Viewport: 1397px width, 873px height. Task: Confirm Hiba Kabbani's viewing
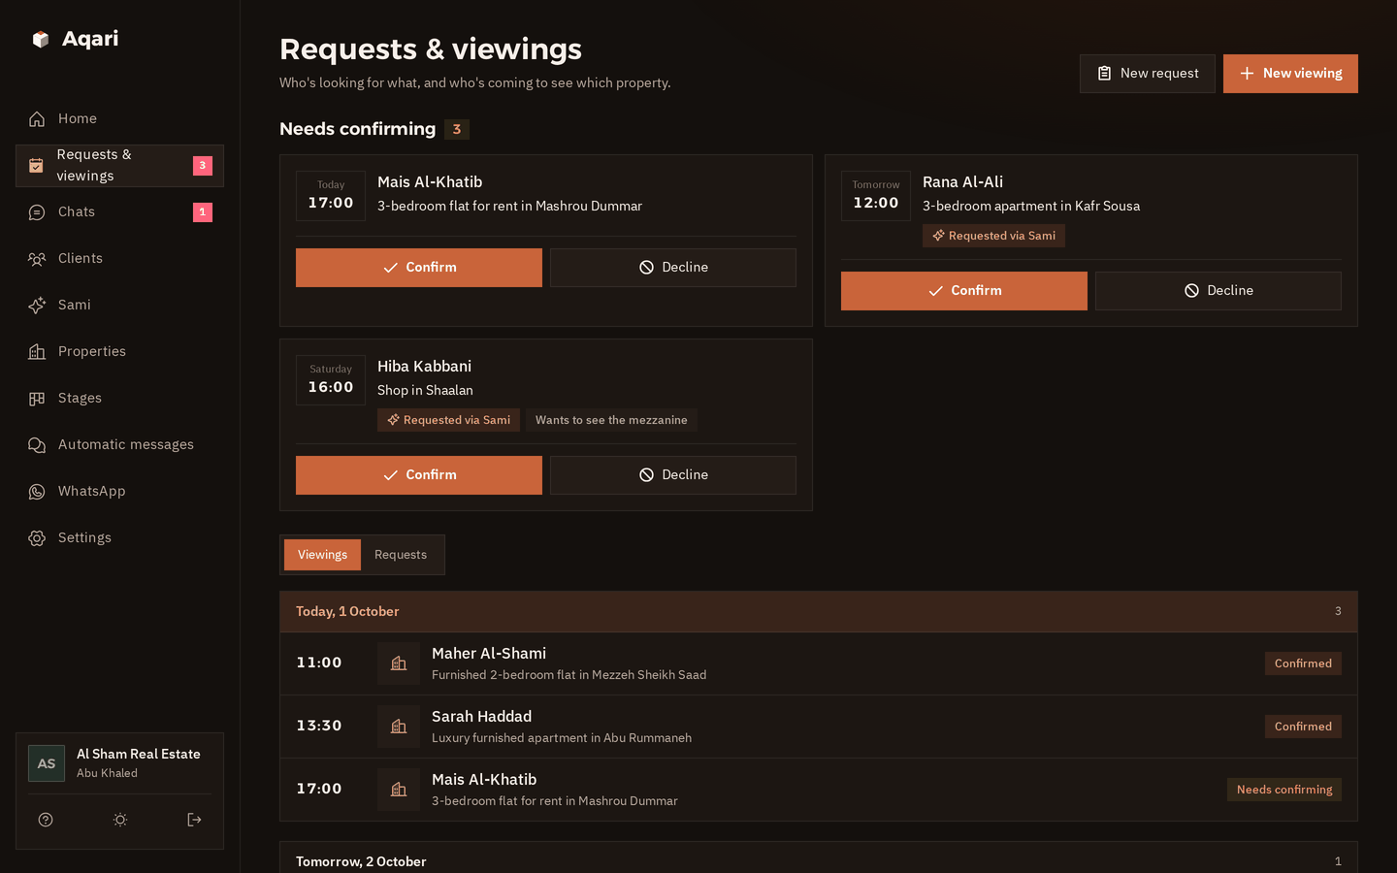click(x=419, y=475)
